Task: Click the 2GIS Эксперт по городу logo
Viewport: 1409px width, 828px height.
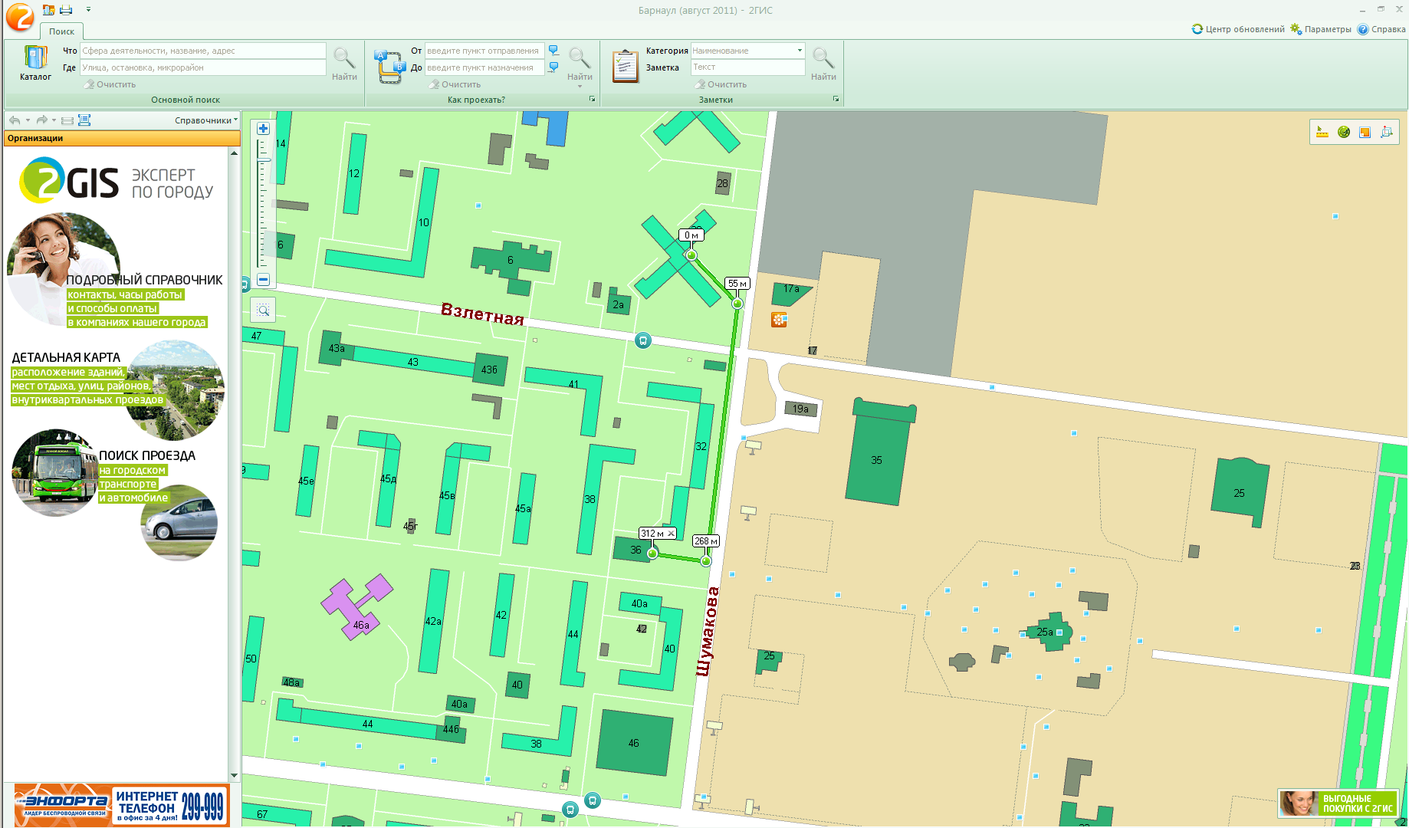Action: 117,180
